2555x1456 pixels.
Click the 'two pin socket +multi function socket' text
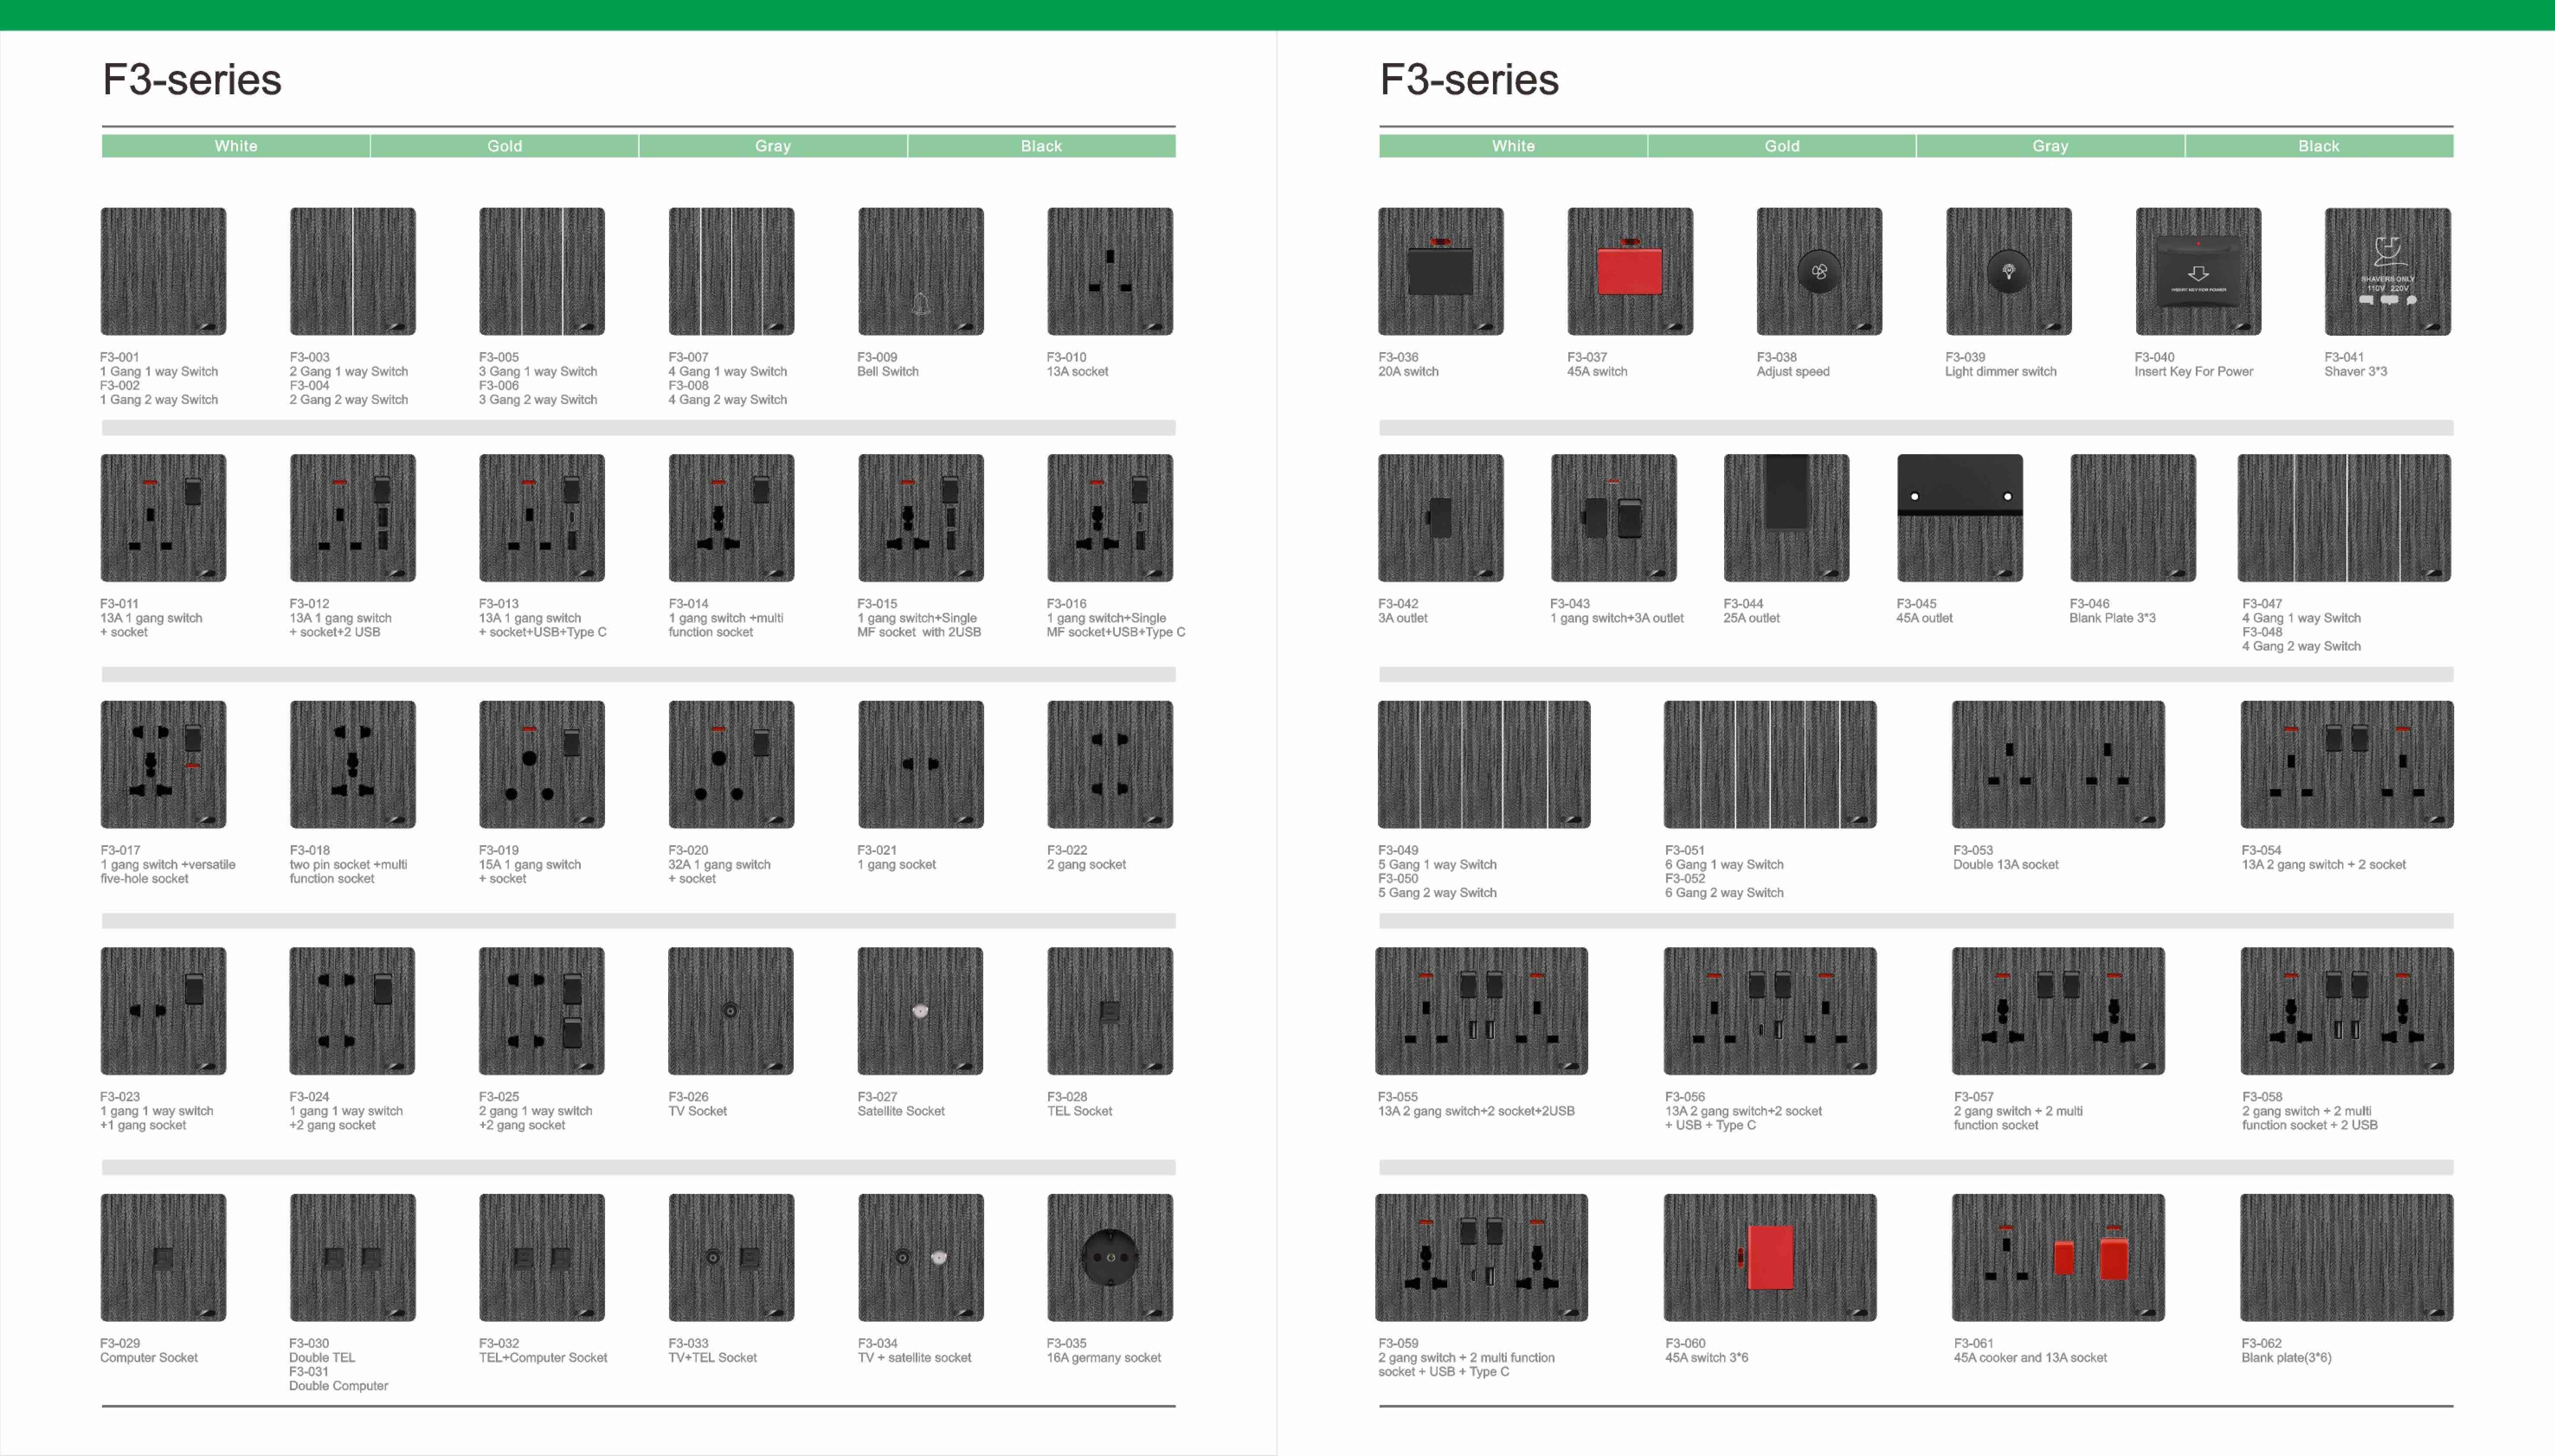point(348,872)
